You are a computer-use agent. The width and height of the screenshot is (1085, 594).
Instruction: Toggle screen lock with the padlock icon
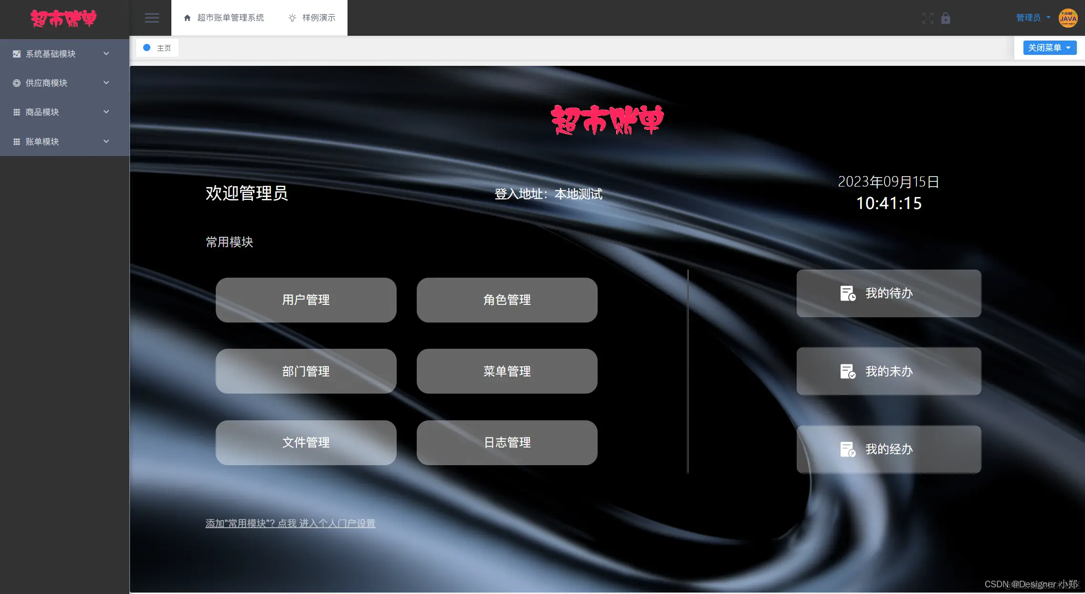click(946, 18)
